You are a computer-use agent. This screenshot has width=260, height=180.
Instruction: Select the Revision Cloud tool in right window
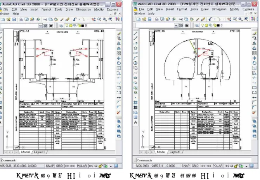(135, 68)
